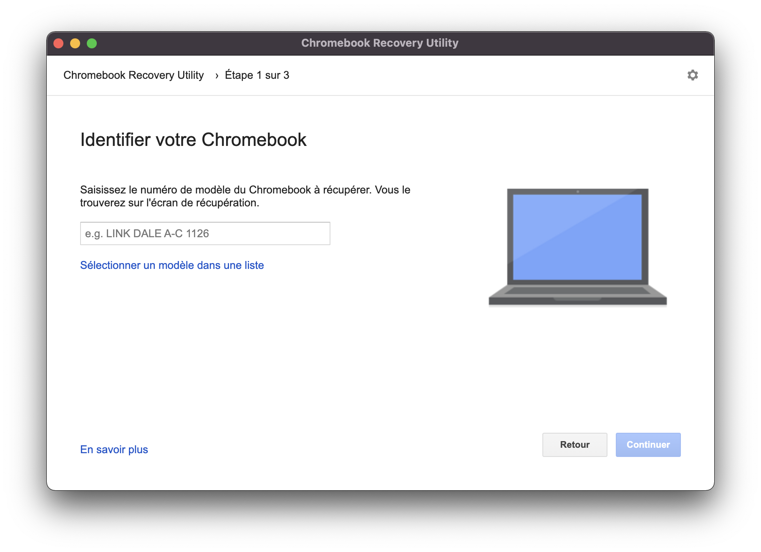Open the settings gear icon

pos(693,75)
